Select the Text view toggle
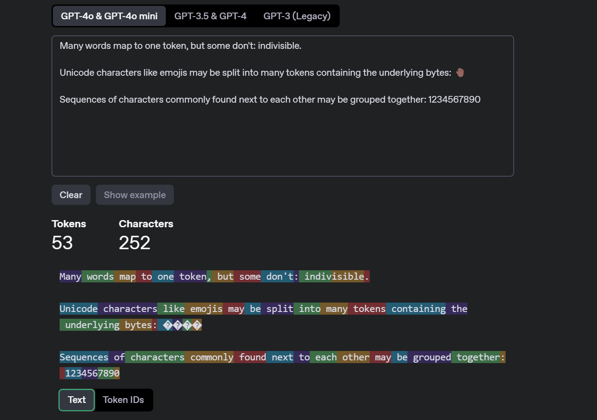 77,400
